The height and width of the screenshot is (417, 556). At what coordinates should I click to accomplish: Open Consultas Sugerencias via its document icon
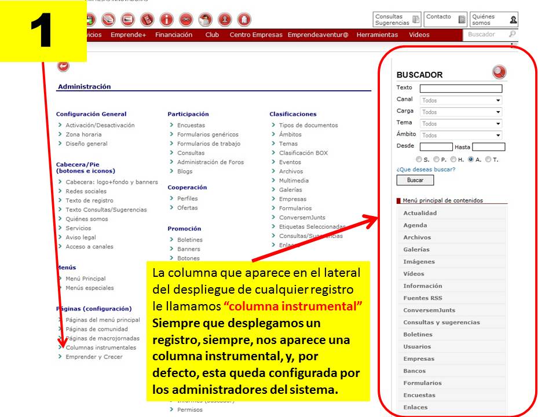(x=416, y=20)
